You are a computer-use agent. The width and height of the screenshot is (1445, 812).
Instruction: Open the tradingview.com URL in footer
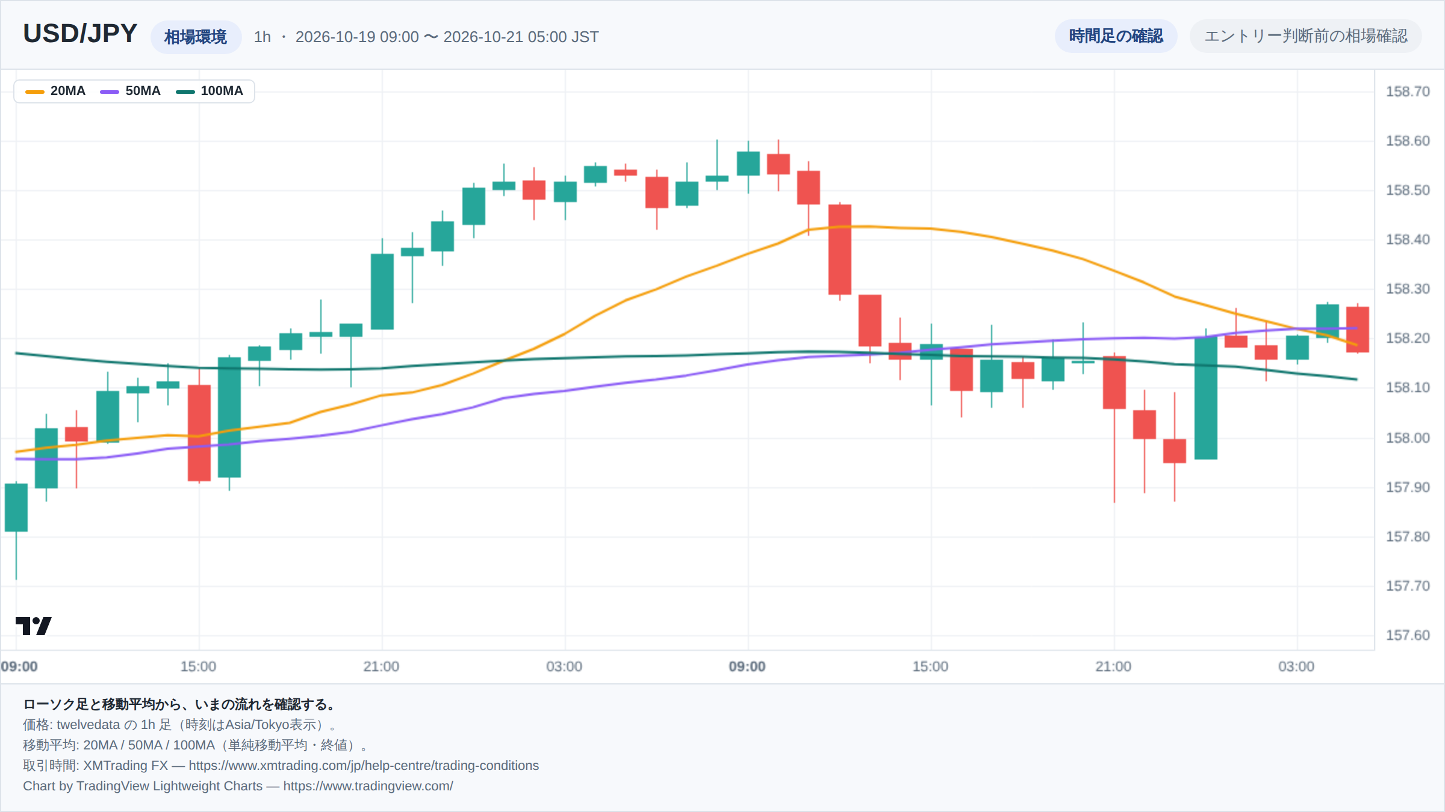coord(368,786)
